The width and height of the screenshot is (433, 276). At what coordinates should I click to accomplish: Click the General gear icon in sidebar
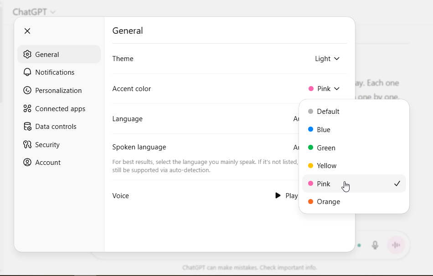click(x=27, y=55)
